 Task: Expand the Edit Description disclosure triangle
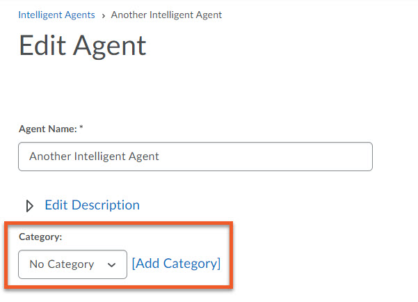pos(30,205)
